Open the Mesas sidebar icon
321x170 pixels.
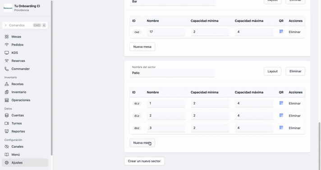click(x=7, y=37)
